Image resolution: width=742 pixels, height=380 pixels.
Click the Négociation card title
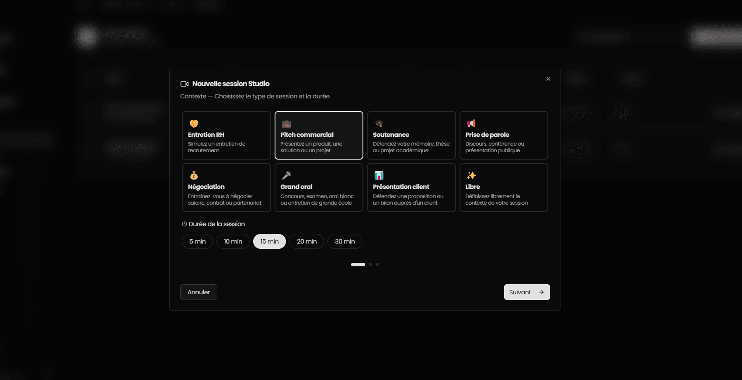(x=206, y=187)
